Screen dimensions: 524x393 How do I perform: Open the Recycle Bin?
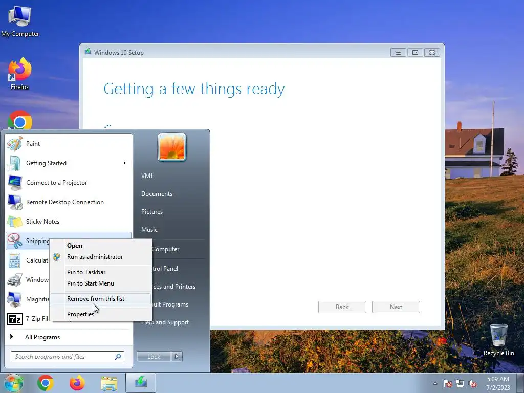(x=498, y=340)
